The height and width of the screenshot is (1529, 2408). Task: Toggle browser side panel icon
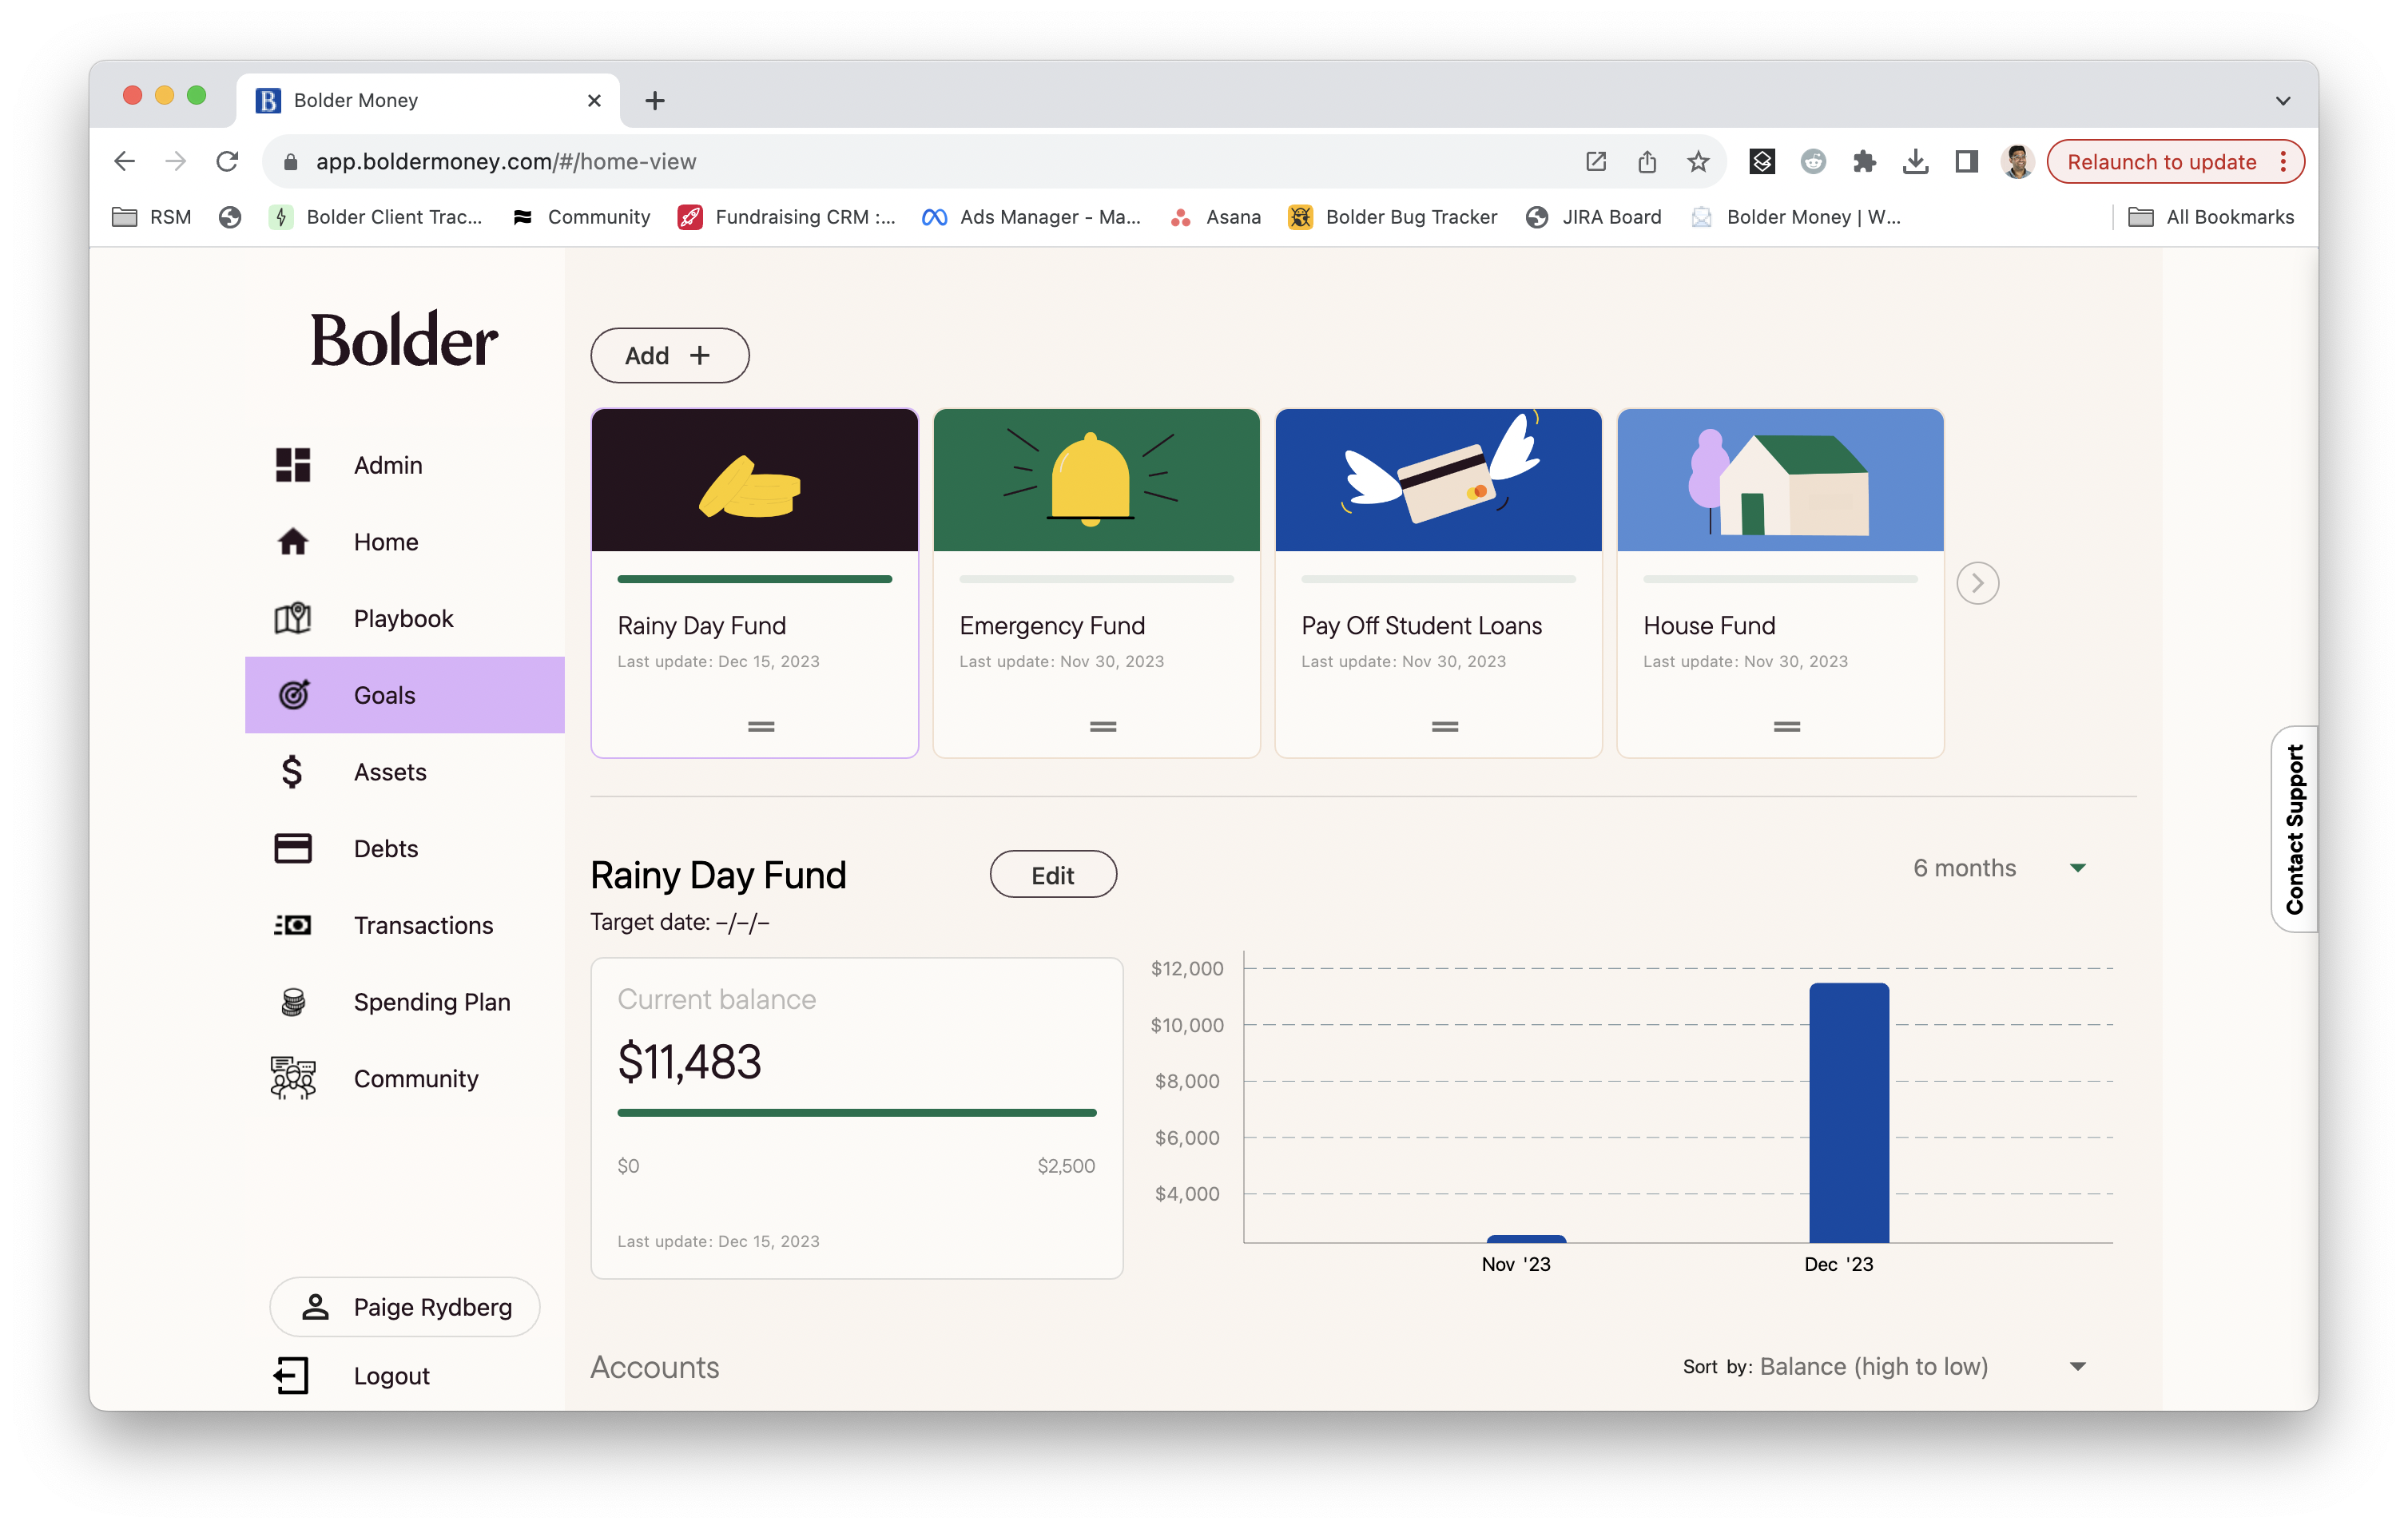tap(1966, 161)
